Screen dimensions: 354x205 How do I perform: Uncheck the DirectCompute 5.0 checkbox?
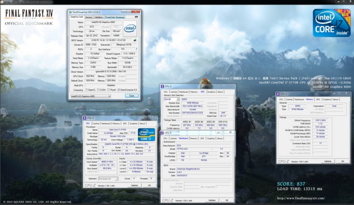coord(119,89)
